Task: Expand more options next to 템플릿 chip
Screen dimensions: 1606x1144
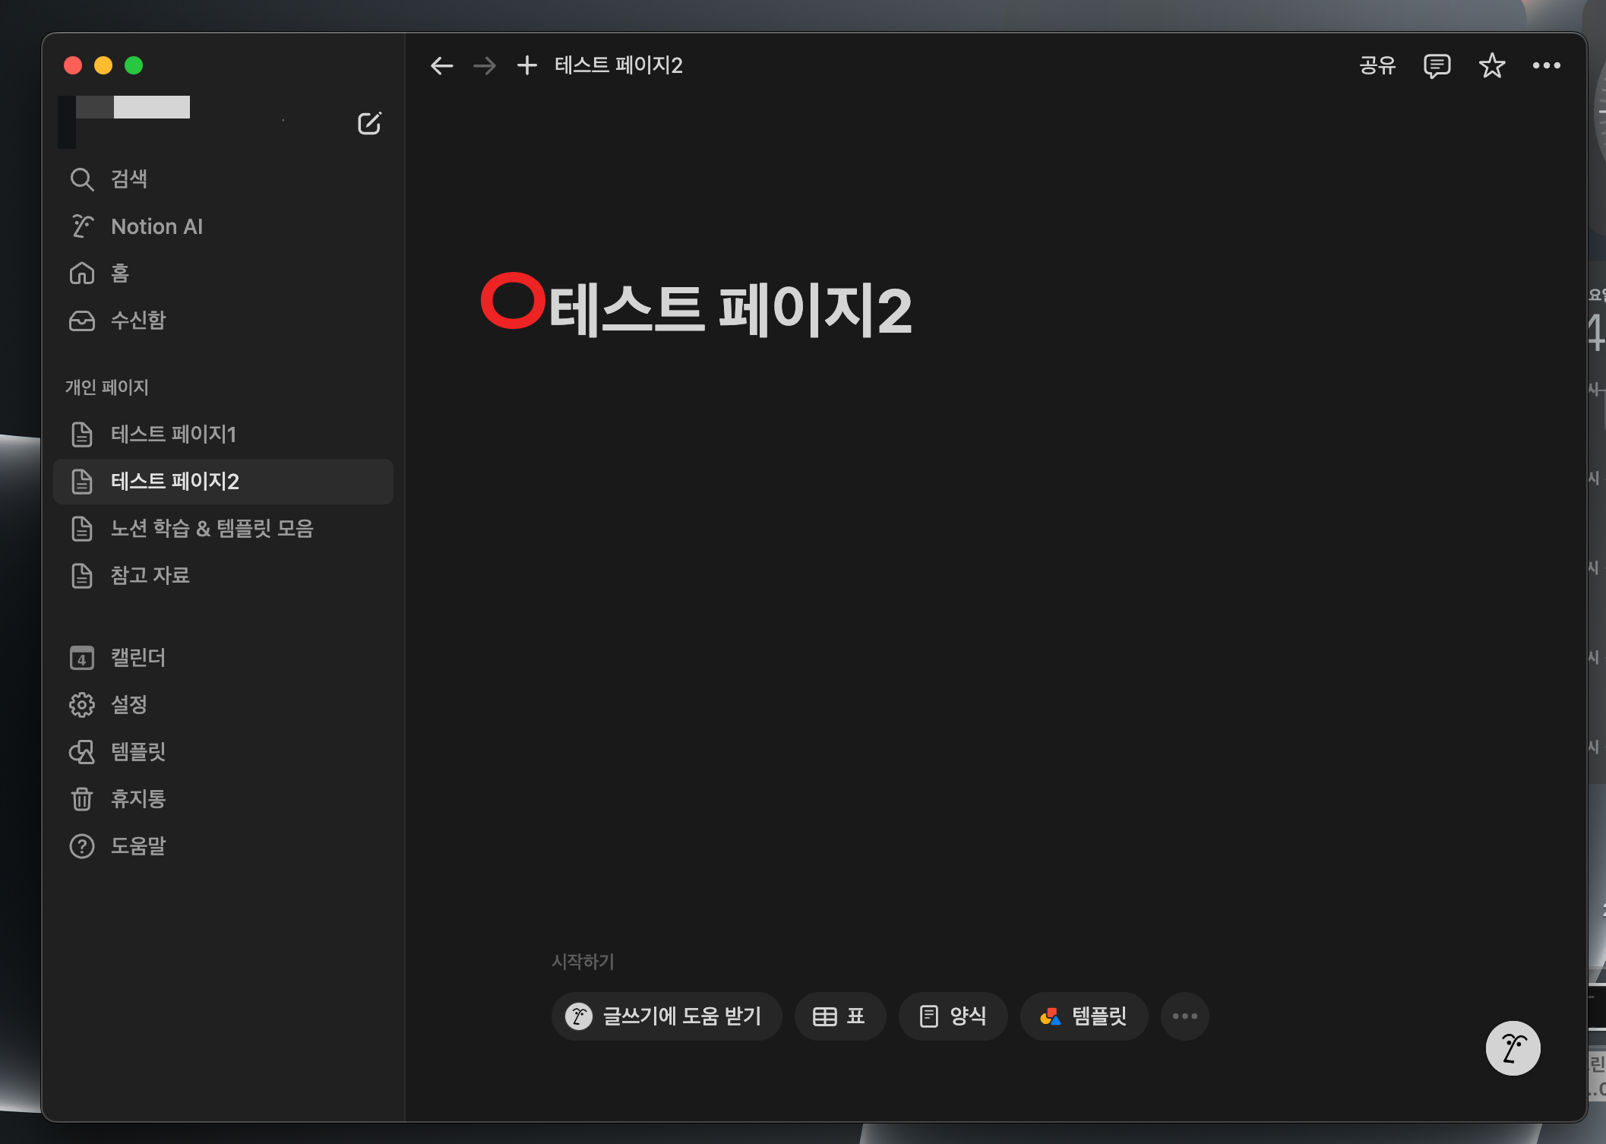Action: [1184, 1016]
